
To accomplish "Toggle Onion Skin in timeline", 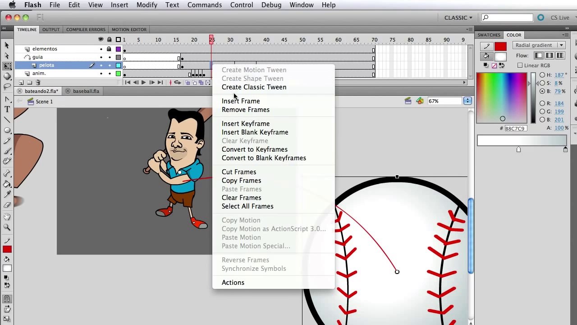I will 188,83.
